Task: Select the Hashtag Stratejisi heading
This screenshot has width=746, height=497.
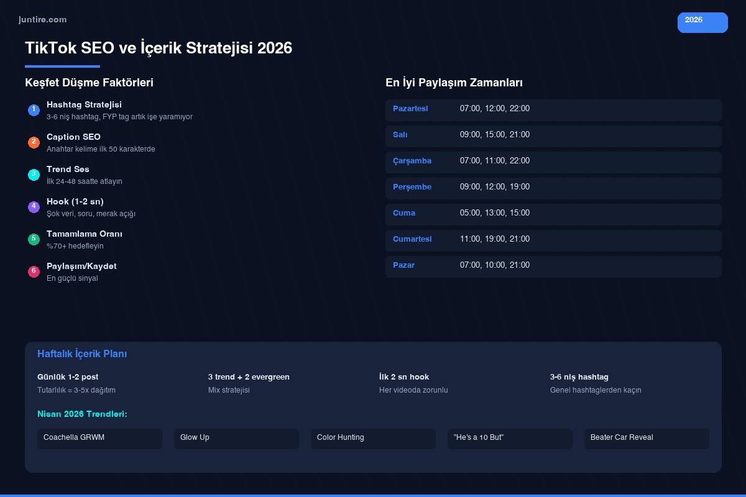Action: [x=84, y=105]
